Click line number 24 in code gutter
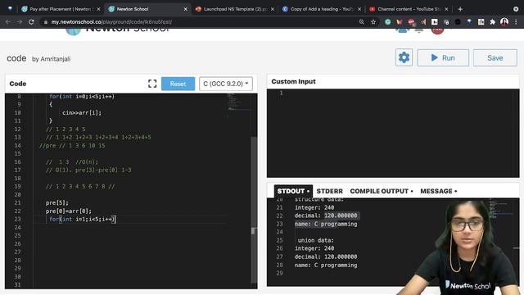The image size is (524, 295). (17, 228)
